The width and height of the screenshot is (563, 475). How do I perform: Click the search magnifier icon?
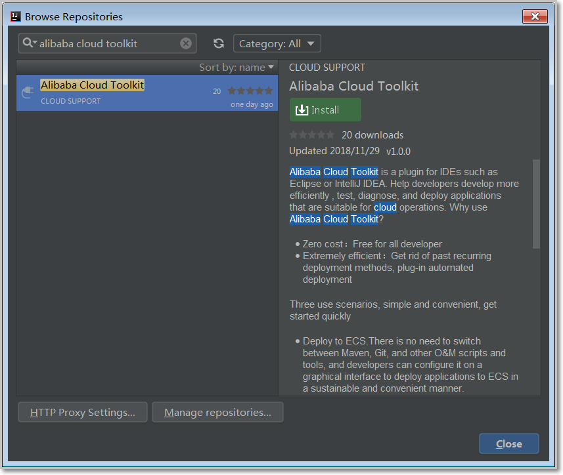point(29,43)
